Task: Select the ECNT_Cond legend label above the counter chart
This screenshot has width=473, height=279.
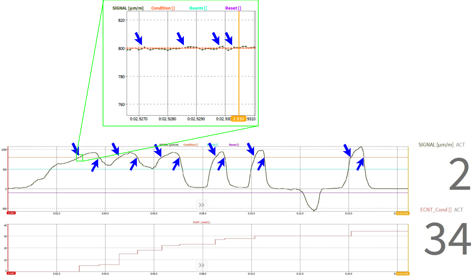Action: [201, 222]
